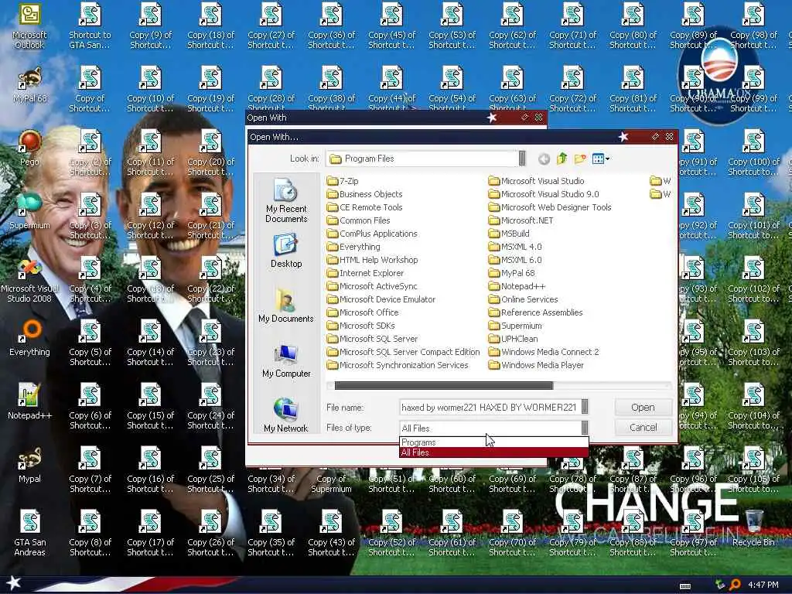Select the Common Files folder
Image resolution: width=792 pixels, height=594 pixels.
359,220
